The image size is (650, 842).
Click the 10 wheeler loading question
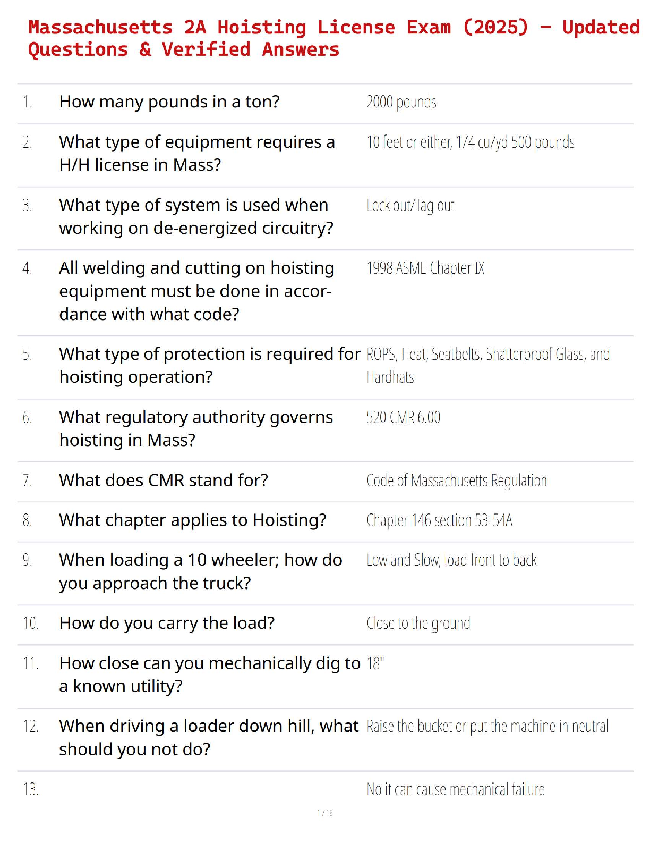click(x=200, y=571)
